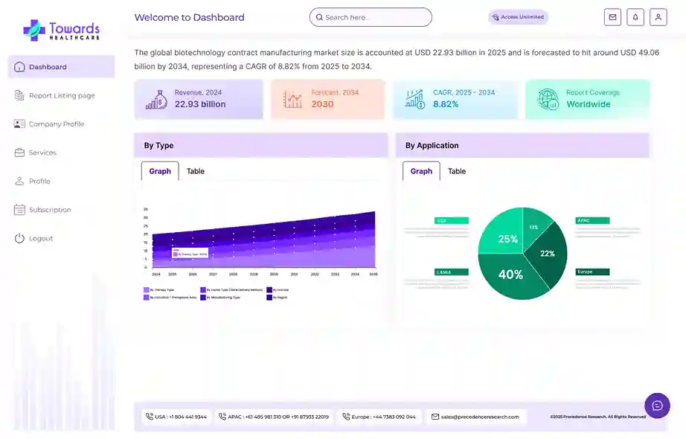Image resolution: width=686 pixels, height=439 pixels.
Task: Open the chat bubble widget
Action: click(x=657, y=406)
